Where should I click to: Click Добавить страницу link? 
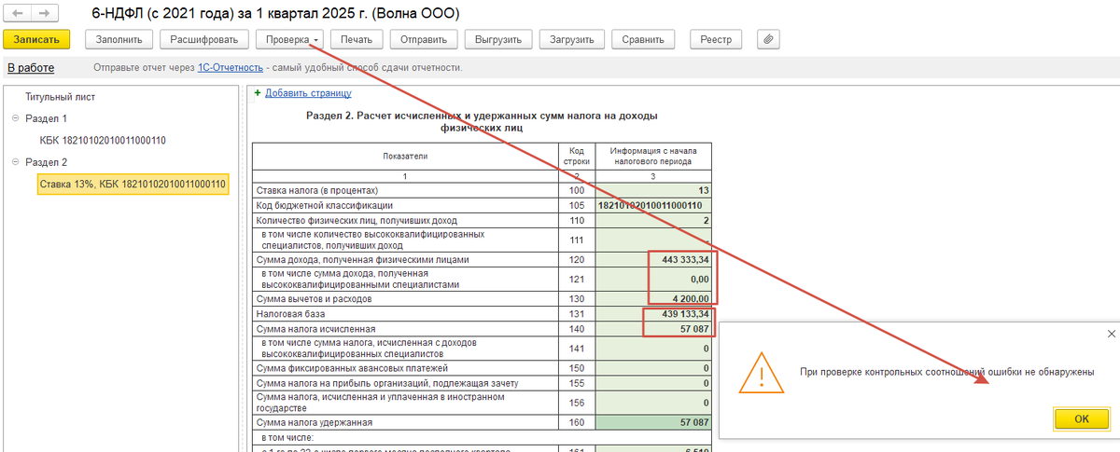[x=308, y=93]
